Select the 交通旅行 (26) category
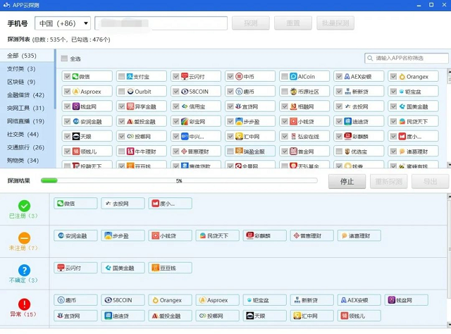 point(27,147)
